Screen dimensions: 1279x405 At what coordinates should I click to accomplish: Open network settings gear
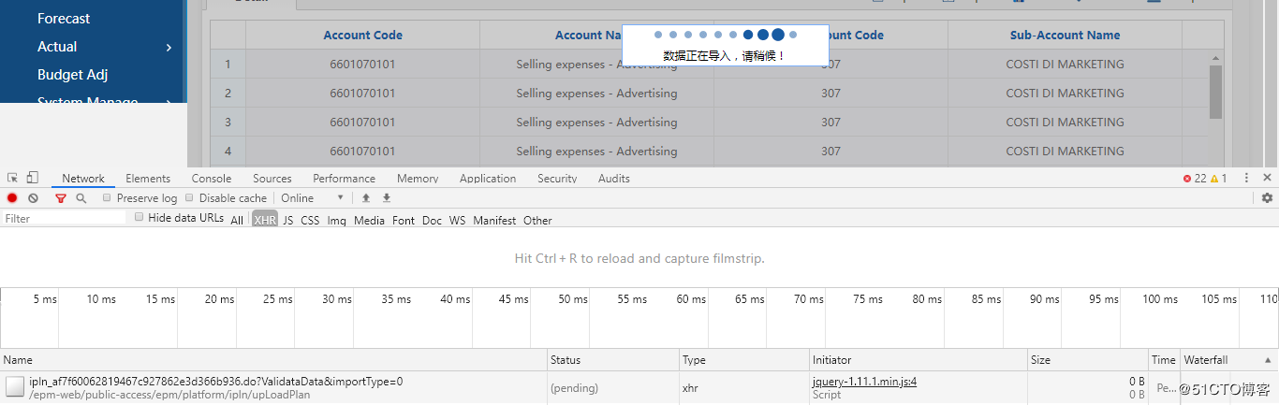(x=1267, y=198)
